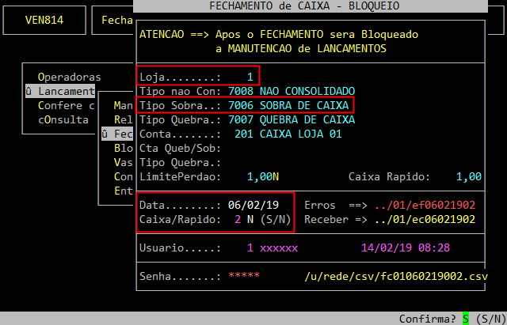Select the Tipo Sobra field 7006
This screenshot has width=507, height=325.
tap(240, 105)
